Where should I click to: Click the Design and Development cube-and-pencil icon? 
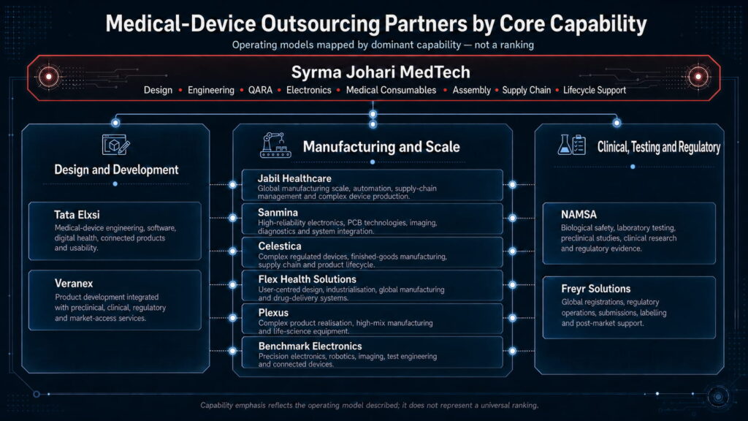click(x=116, y=145)
